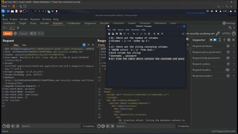Image resolution: width=238 pixels, height=134 pixels.
Task: Open the Search menu in Mousepad
Action: point(120,30)
